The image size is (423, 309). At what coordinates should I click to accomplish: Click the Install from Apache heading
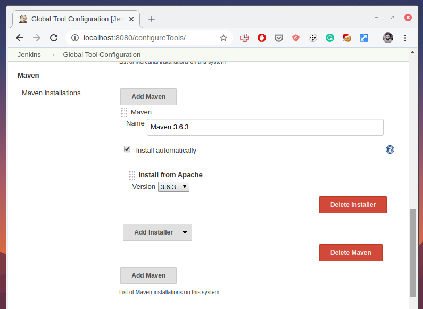[x=170, y=175]
